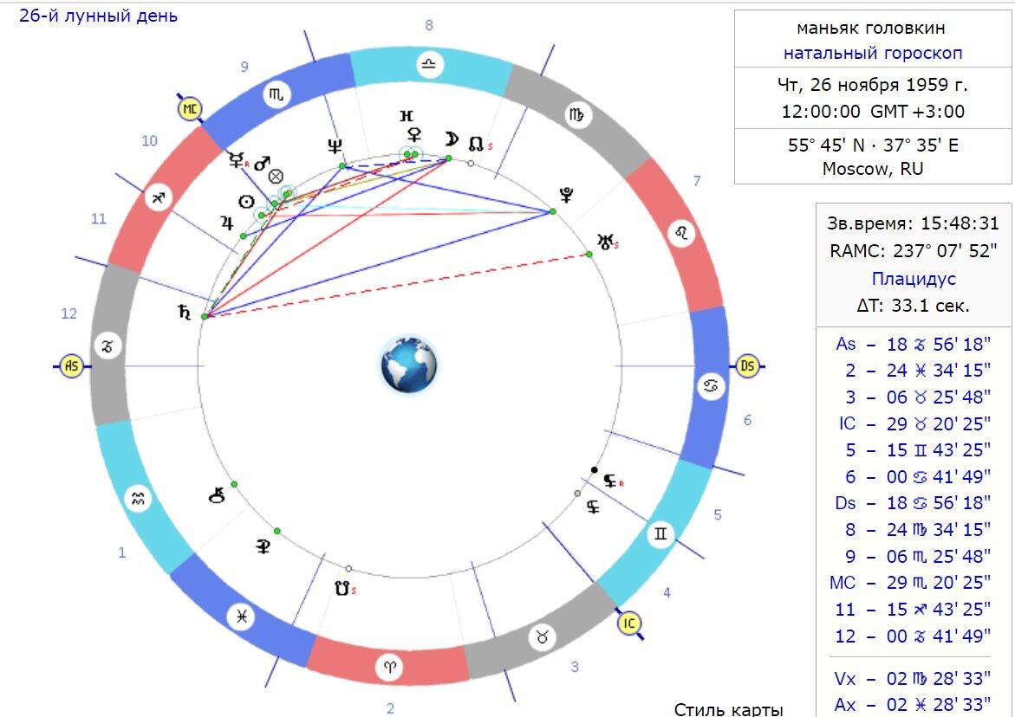Select the Libra sign on the zodiac ring
1015x717 pixels.
[429, 65]
